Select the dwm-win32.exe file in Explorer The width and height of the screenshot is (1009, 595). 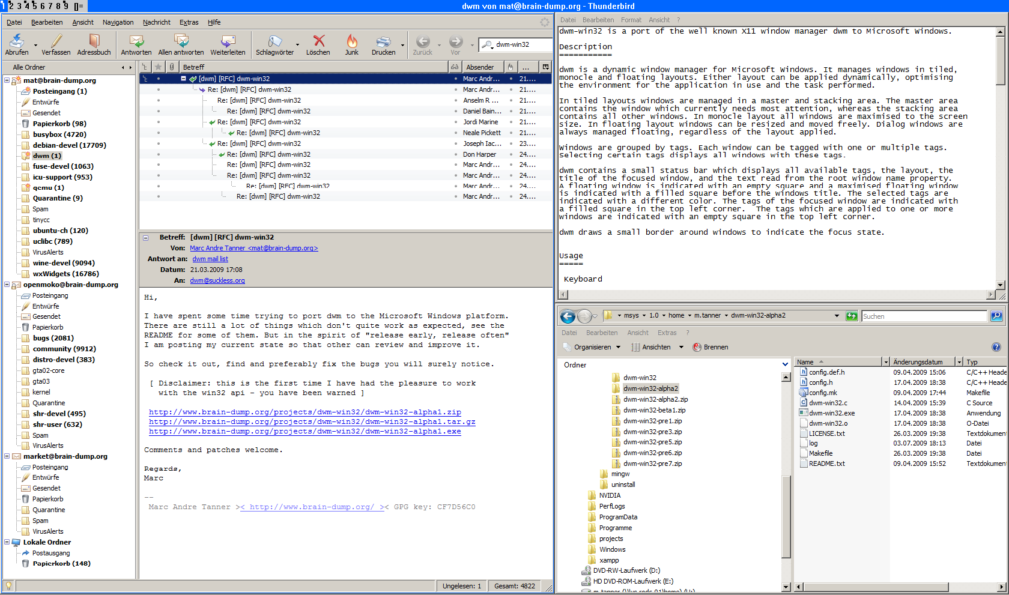[832, 413]
